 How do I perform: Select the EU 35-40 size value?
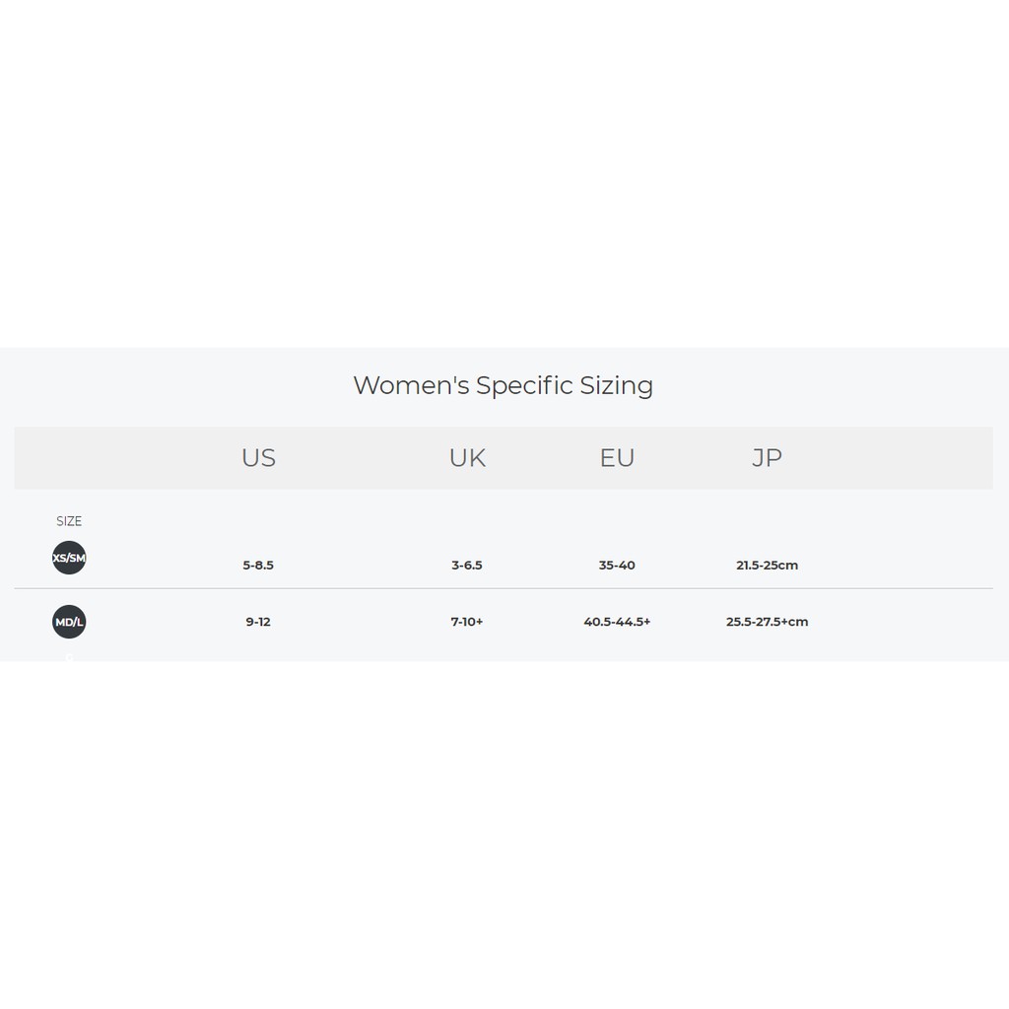coord(617,566)
